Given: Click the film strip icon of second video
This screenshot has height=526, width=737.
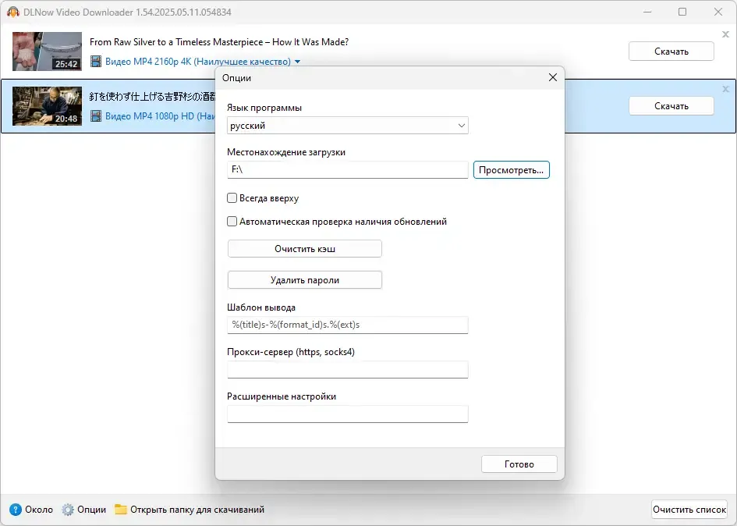Looking at the screenshot, I should click(x=96, y=116).
